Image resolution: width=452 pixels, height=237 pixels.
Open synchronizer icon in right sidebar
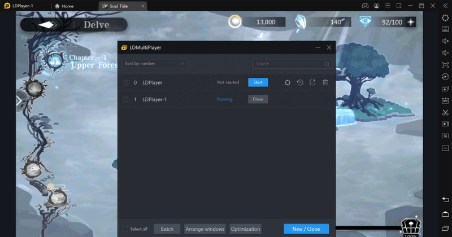coord(445,136)
